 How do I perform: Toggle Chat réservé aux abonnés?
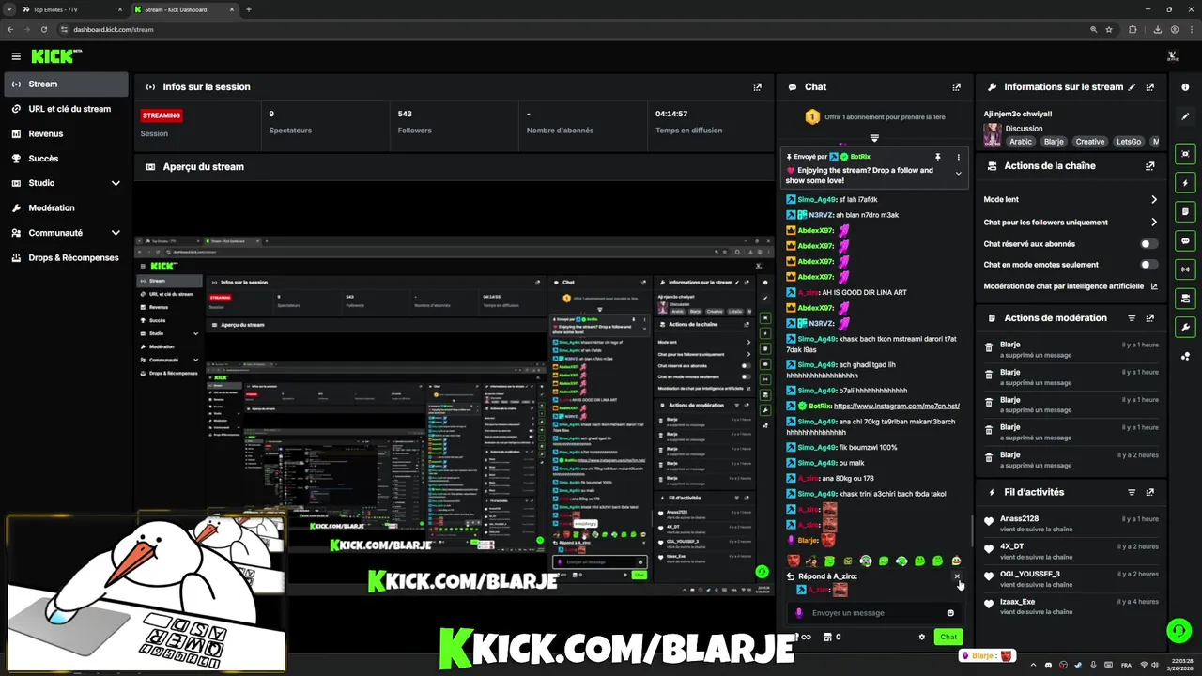[1148, 244]
